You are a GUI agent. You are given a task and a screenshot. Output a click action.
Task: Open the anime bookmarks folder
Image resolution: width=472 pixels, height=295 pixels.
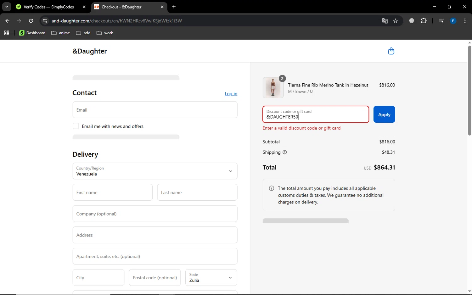(61, 33)
